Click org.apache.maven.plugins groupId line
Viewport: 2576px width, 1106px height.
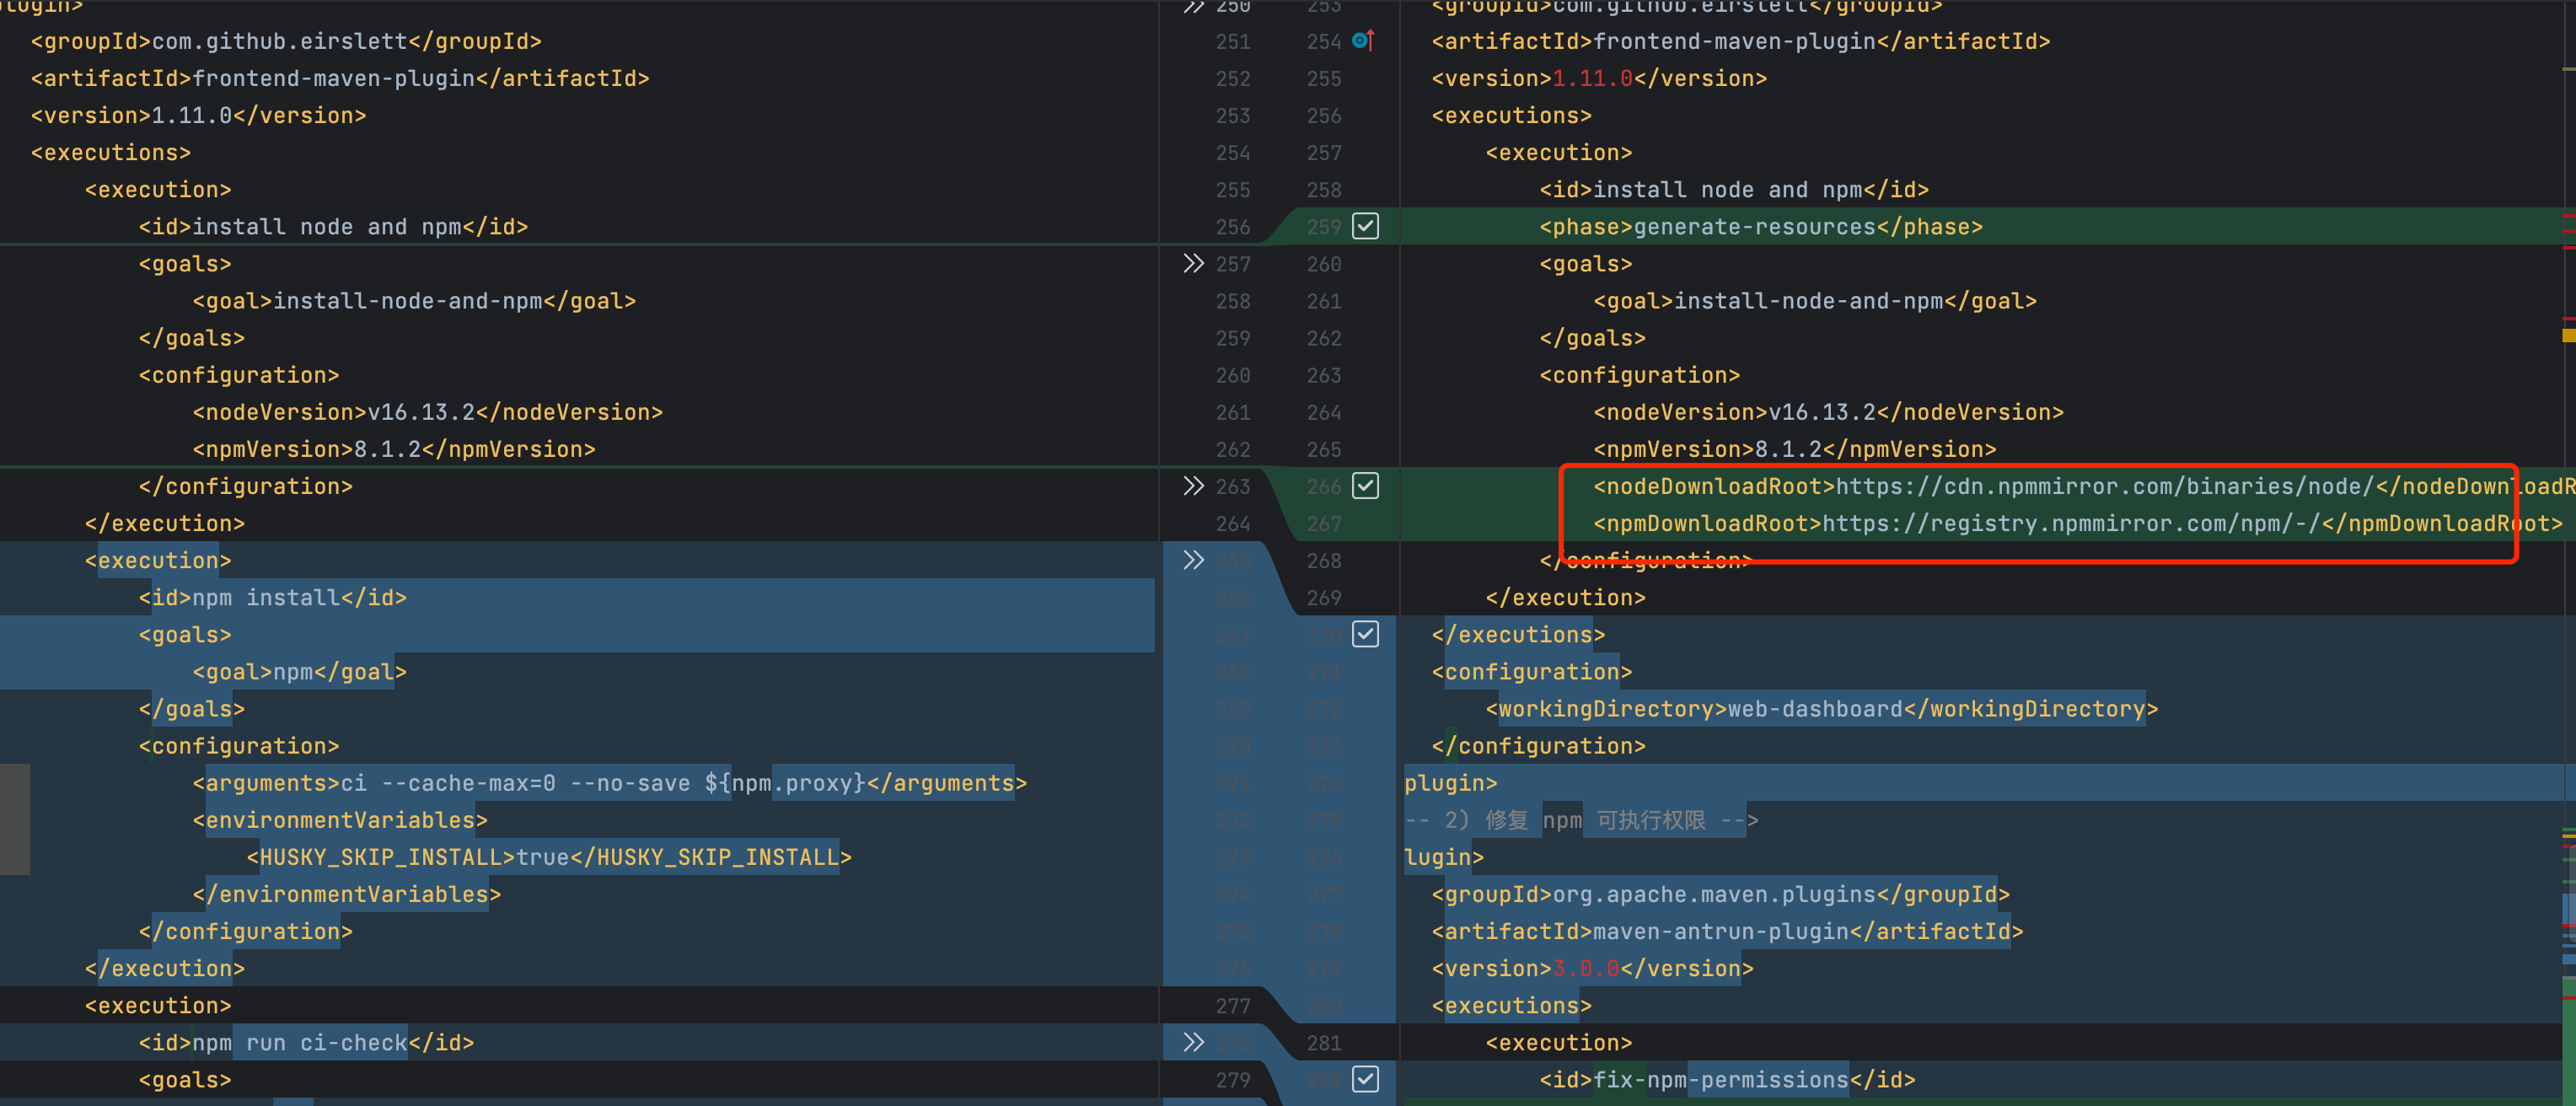coord(1720,894)
